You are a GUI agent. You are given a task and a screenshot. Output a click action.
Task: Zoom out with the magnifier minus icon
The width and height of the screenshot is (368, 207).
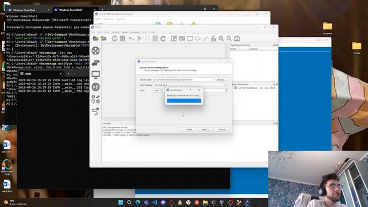point(229,39)
